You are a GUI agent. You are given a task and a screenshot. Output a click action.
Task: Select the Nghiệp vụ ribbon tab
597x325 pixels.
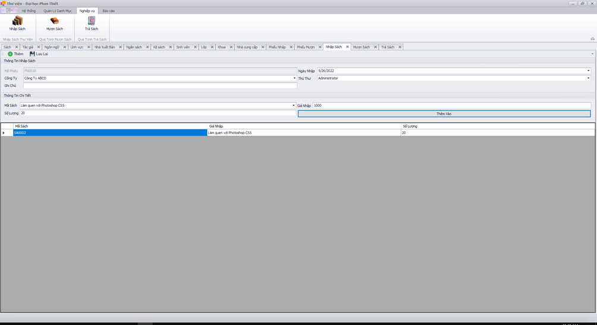coord(87,11)
